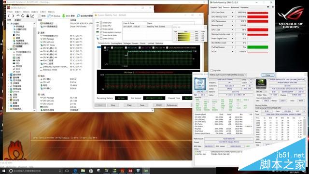Screen dimensions: 309x174
Task: Click the AIDA64 report graph icon
Action: pyautogui.click(x=32, y=16)
